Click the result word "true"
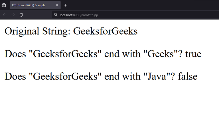 pos(193,54)
